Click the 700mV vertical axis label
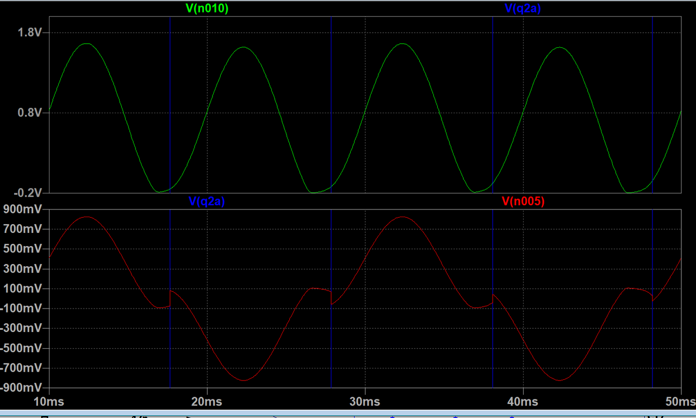 pos(23,229)
